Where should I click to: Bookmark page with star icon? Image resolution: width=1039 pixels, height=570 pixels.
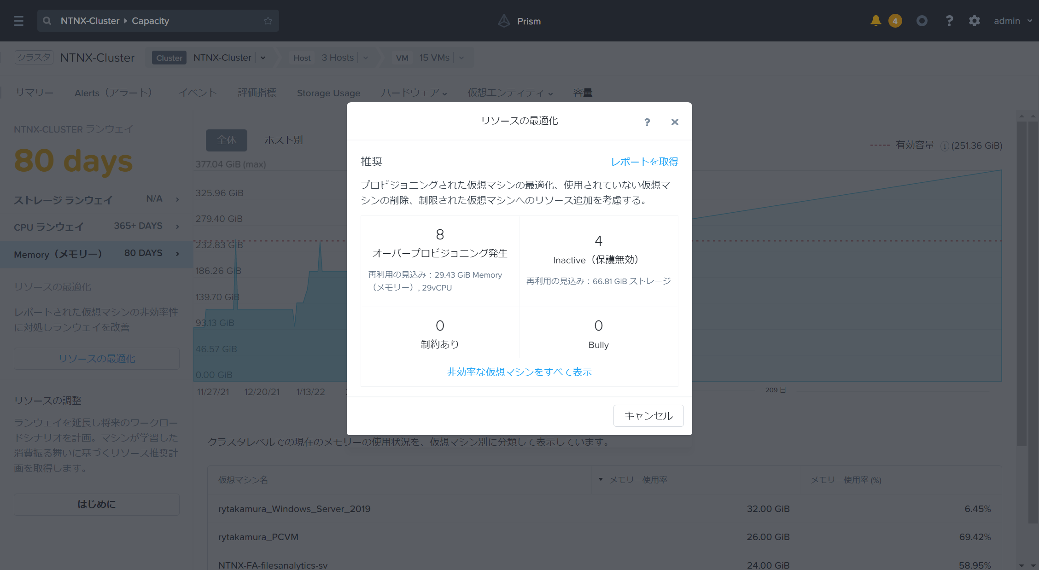point(268,21)
